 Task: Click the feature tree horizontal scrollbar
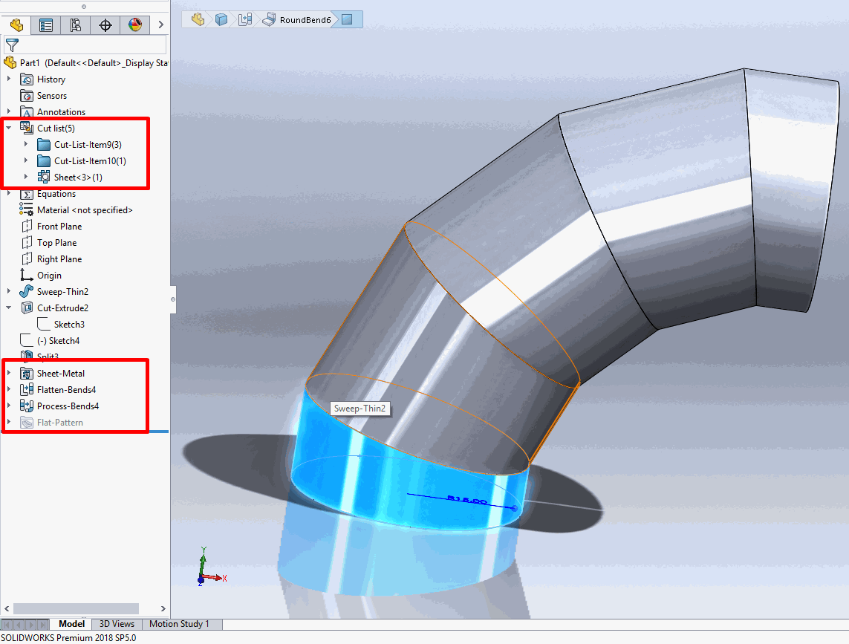(x=71, y=608)
